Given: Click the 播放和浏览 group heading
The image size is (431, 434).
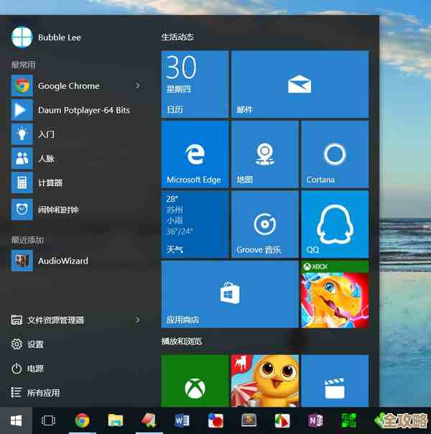Looking at the screenshot, I should click(182, 341).
